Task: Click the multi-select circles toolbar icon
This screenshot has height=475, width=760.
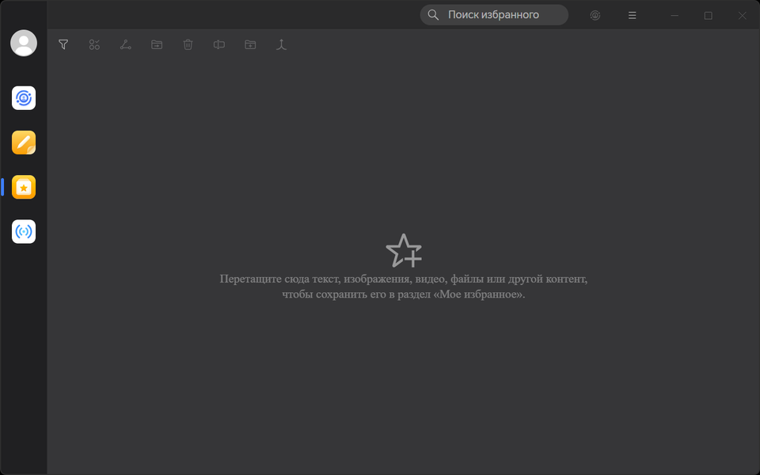Action: click(94, 44)
